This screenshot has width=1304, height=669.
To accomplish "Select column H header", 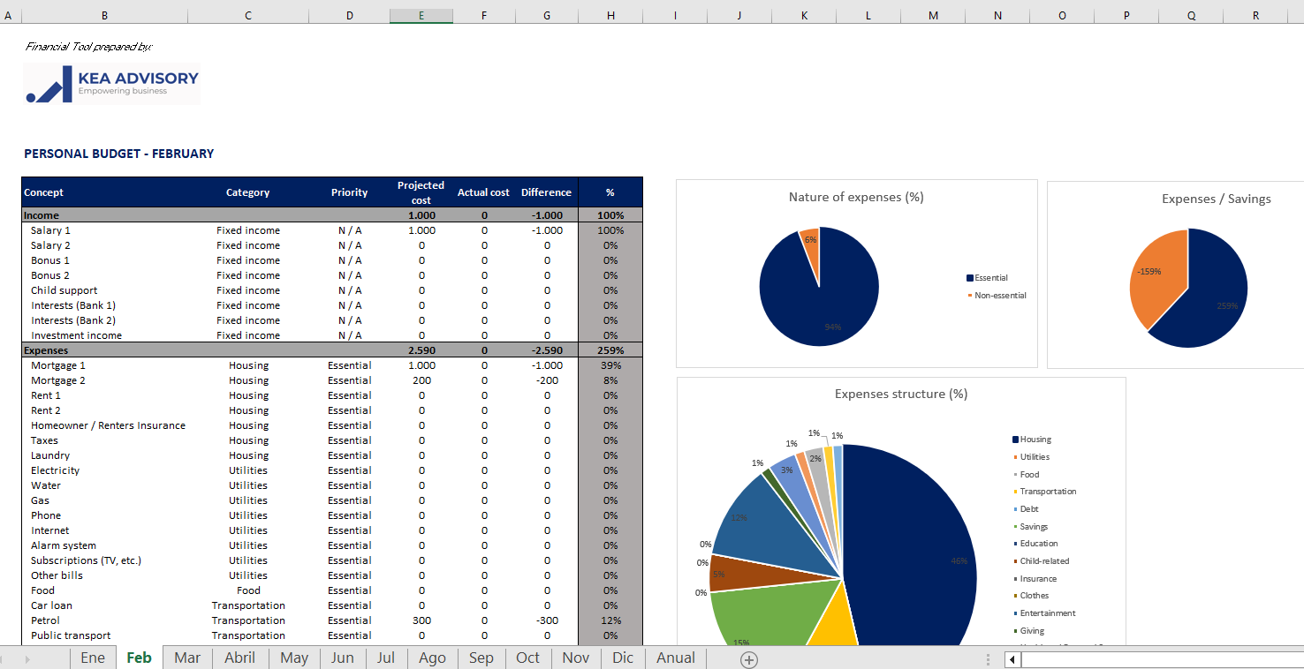I will point(610,16).
